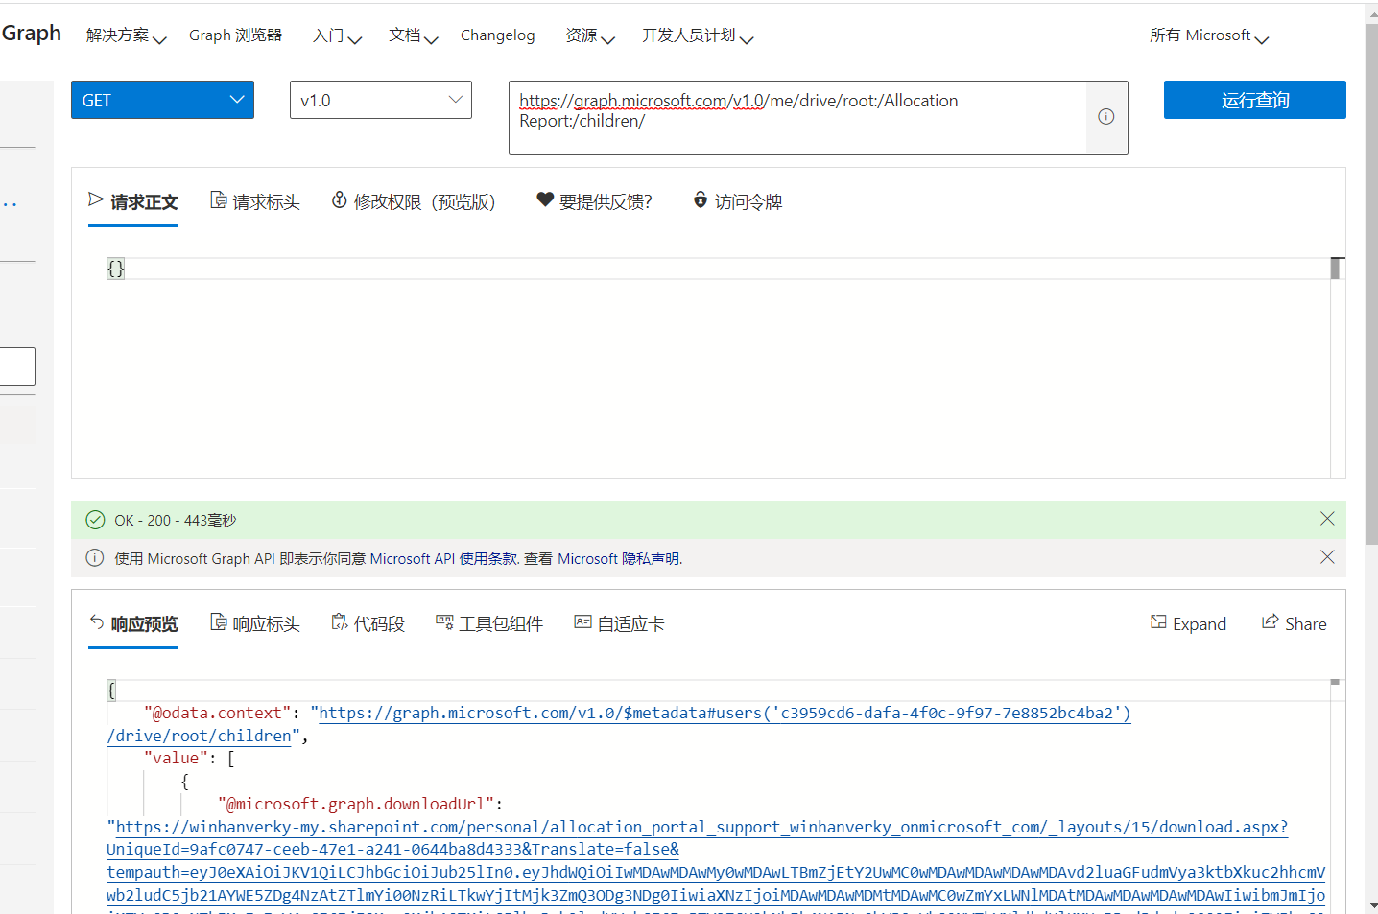Screen dimensions: 1378x914
Task: Expand the 所有 Microsoft menu
Action: 1209,35
